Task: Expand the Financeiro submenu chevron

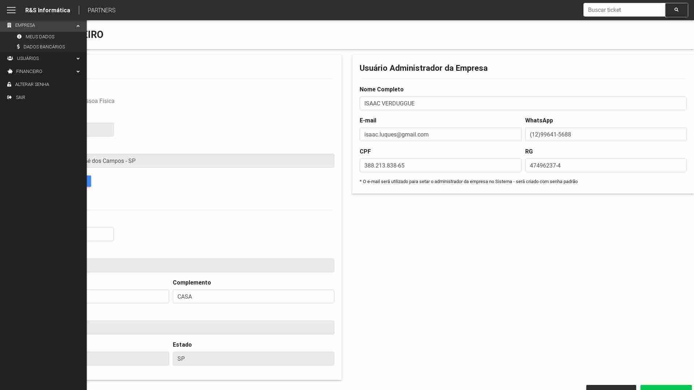Action: coord(78,71)
